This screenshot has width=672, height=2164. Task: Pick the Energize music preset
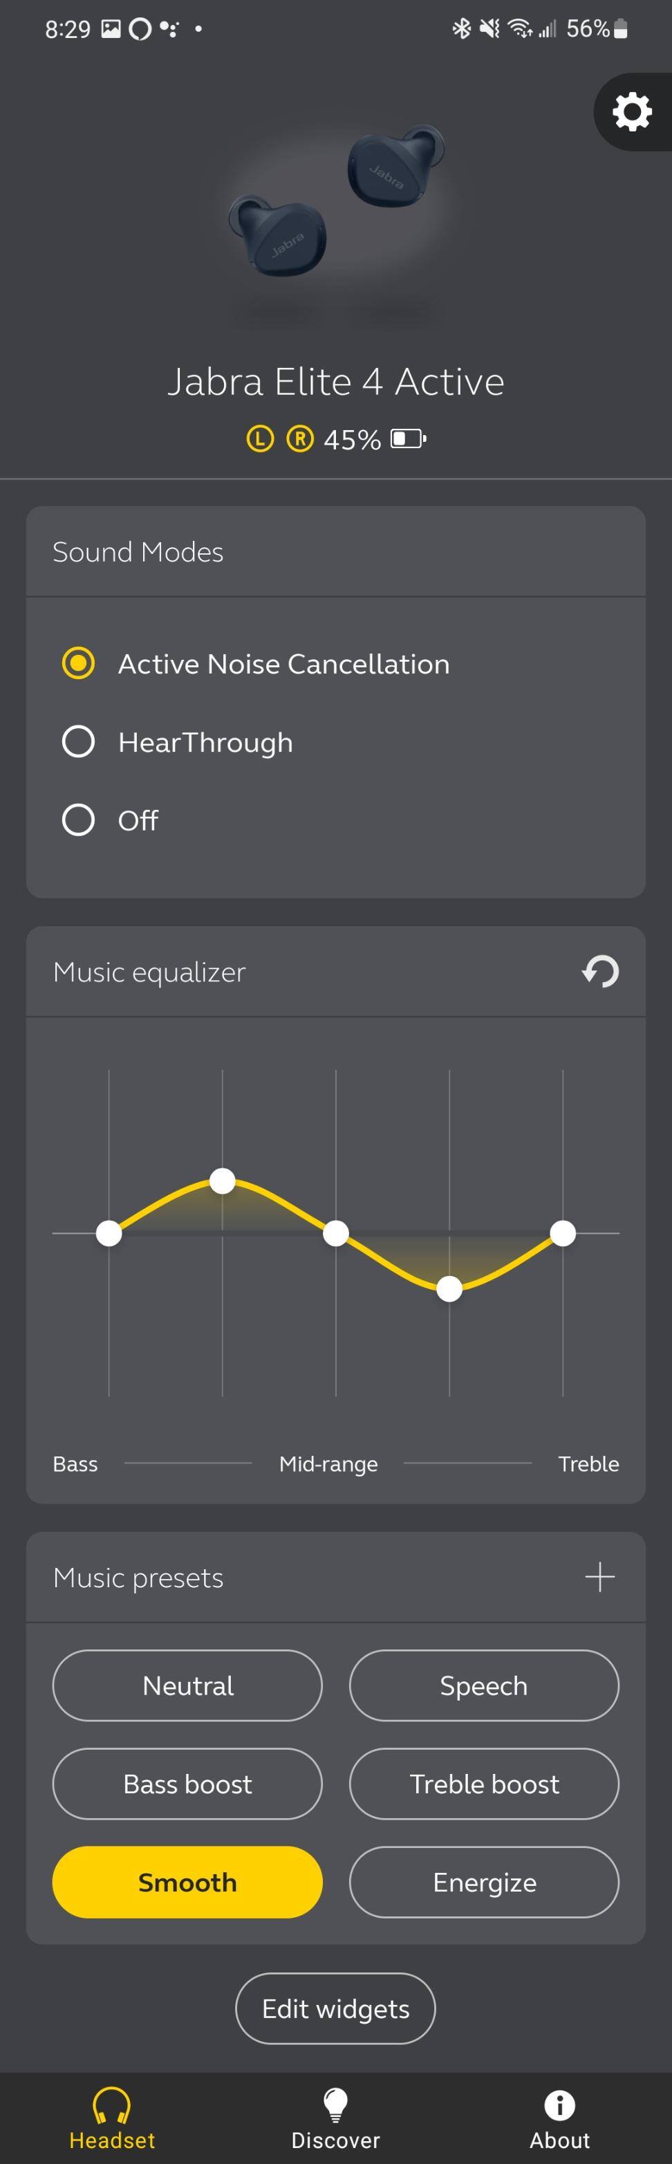coord(484,1882)
